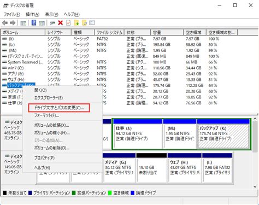Click the drive icon of the win7 (C:) row
259x205 pixels.
click(5, 68)
